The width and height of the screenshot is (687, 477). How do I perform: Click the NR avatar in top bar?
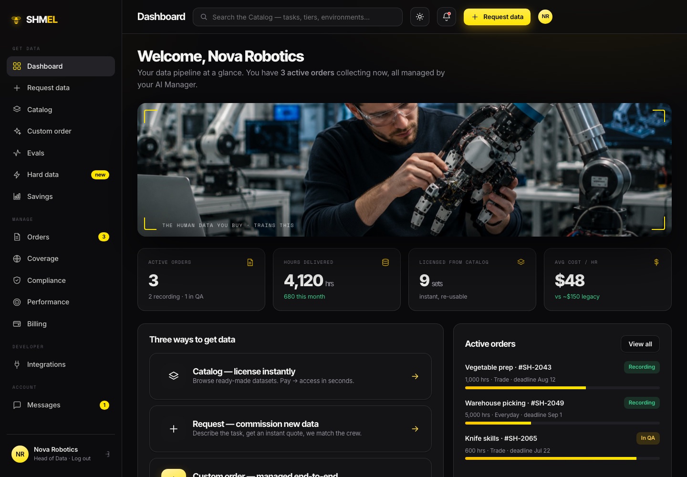pyautogui.click(x=545, y=17)
